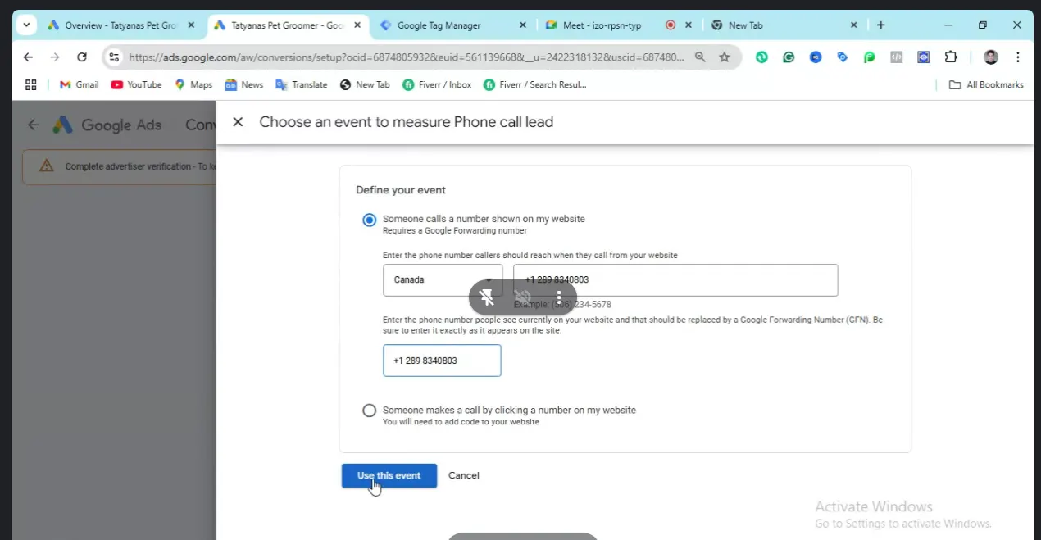Click the advertiser verification warning banner
The image size is (1041, 540).
[x=120, y=166]
